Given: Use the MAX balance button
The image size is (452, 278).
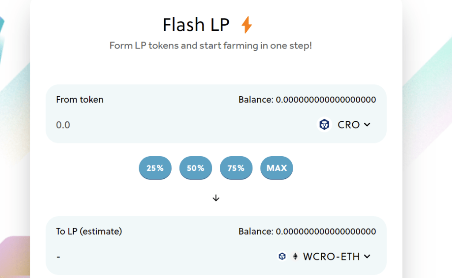Looking at the screenshot, I should [277, 168].
